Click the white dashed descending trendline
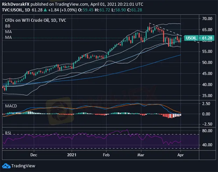The height and width of the screenshot is (172, 218). (x=164, y=29)
